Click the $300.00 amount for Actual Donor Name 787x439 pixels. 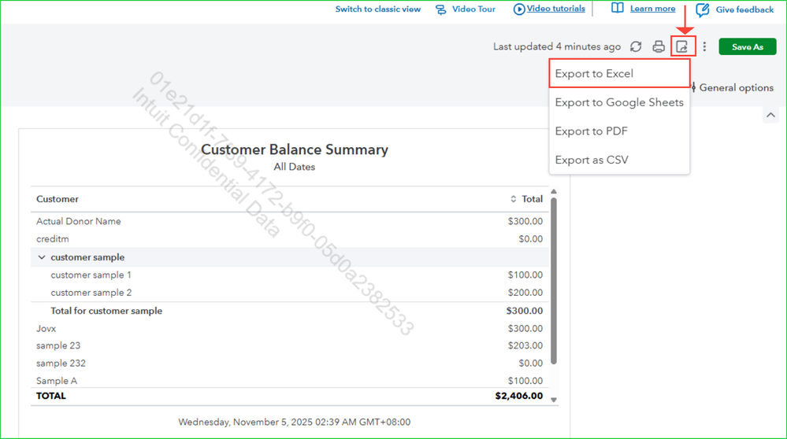point(525,221)
